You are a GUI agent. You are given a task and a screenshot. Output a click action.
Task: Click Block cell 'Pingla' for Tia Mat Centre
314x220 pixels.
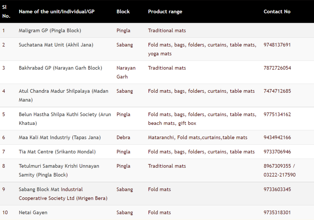[123, 152]
